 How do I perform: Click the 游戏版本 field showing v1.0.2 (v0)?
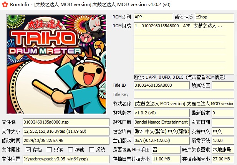[x=162, y=113]
